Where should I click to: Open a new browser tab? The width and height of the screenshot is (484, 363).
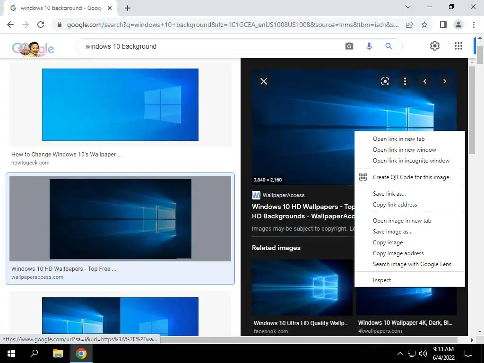[128, 8]
